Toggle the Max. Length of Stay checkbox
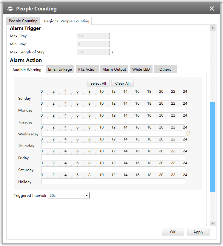 point(73,52)
